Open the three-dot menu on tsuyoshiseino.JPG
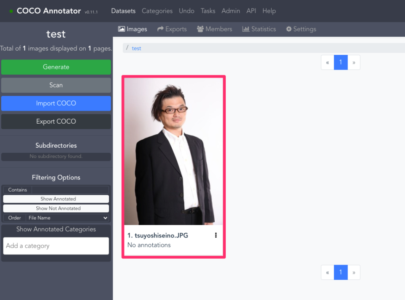The width and height of the screenshot is (405, 300). (216, 235)
